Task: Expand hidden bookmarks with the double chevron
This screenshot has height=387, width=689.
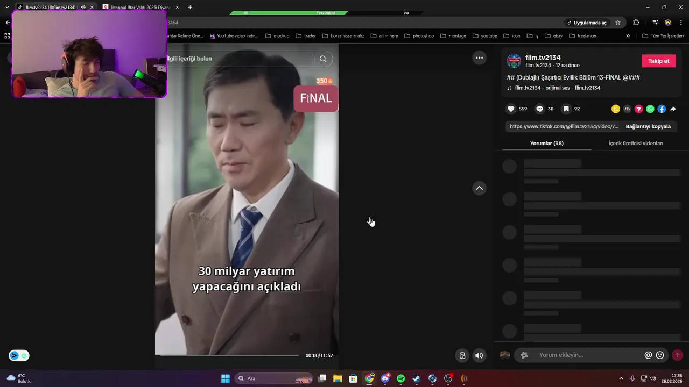Action: click(628, 36)
